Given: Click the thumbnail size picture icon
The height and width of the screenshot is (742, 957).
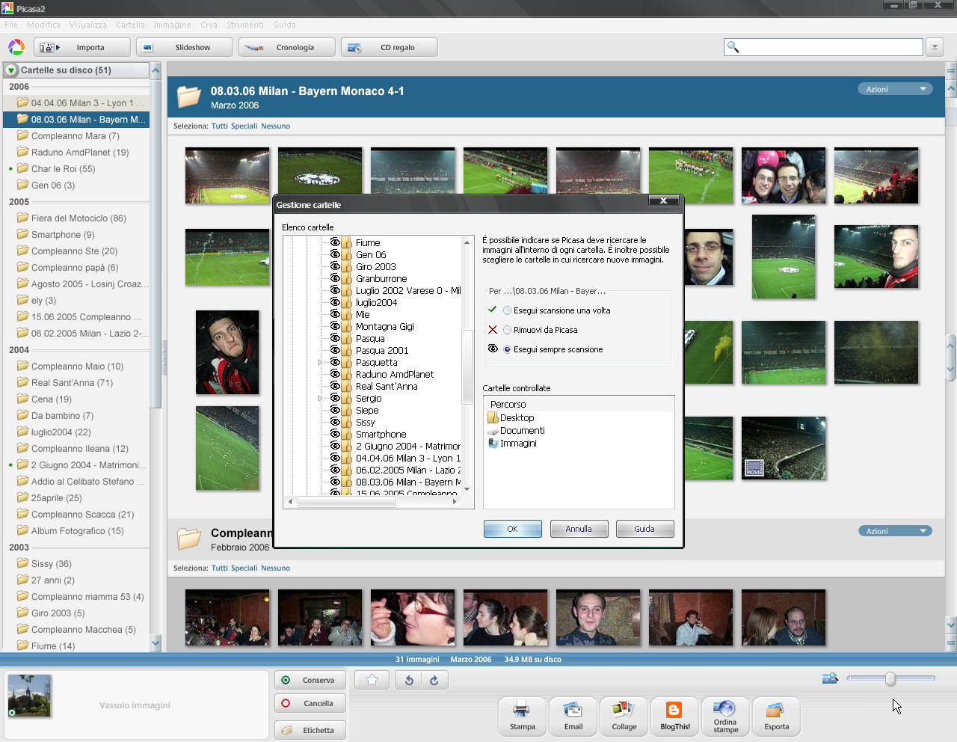Looking at the screenshot, I should 830,678.
